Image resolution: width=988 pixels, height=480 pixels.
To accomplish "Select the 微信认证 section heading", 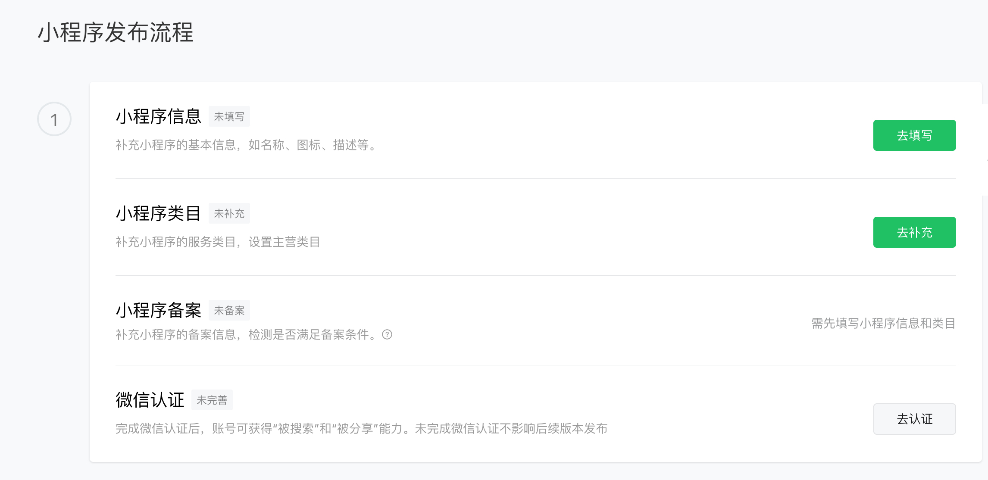I will (150, 400).
